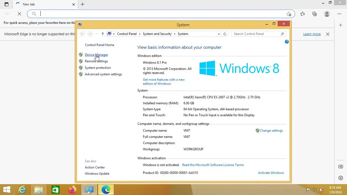This screenshot has width=347, height=195.
Task: Select Control Panel taskbar button
Action: point(89,190)
